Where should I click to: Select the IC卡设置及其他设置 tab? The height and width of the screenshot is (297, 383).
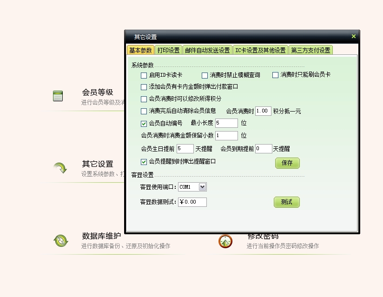pos(260,51)
